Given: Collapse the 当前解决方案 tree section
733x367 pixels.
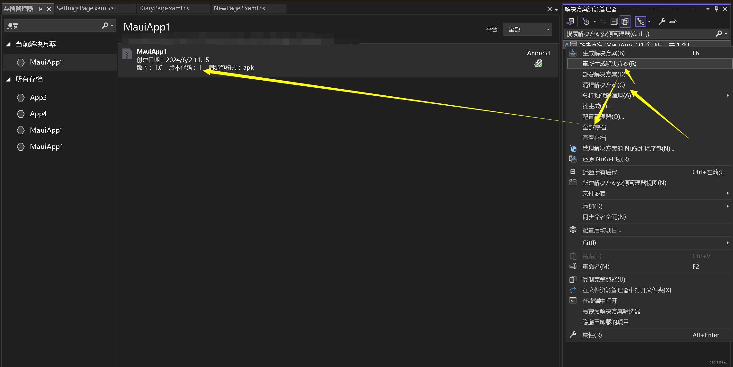Looking at the screenshot, I should click(x=8, y=44).
